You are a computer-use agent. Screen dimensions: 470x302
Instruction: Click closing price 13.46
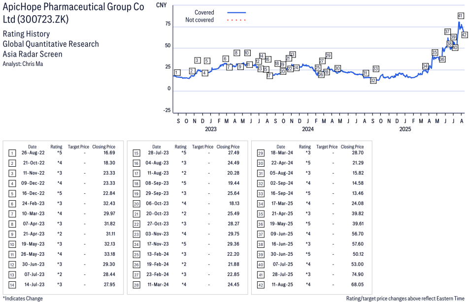358,193
